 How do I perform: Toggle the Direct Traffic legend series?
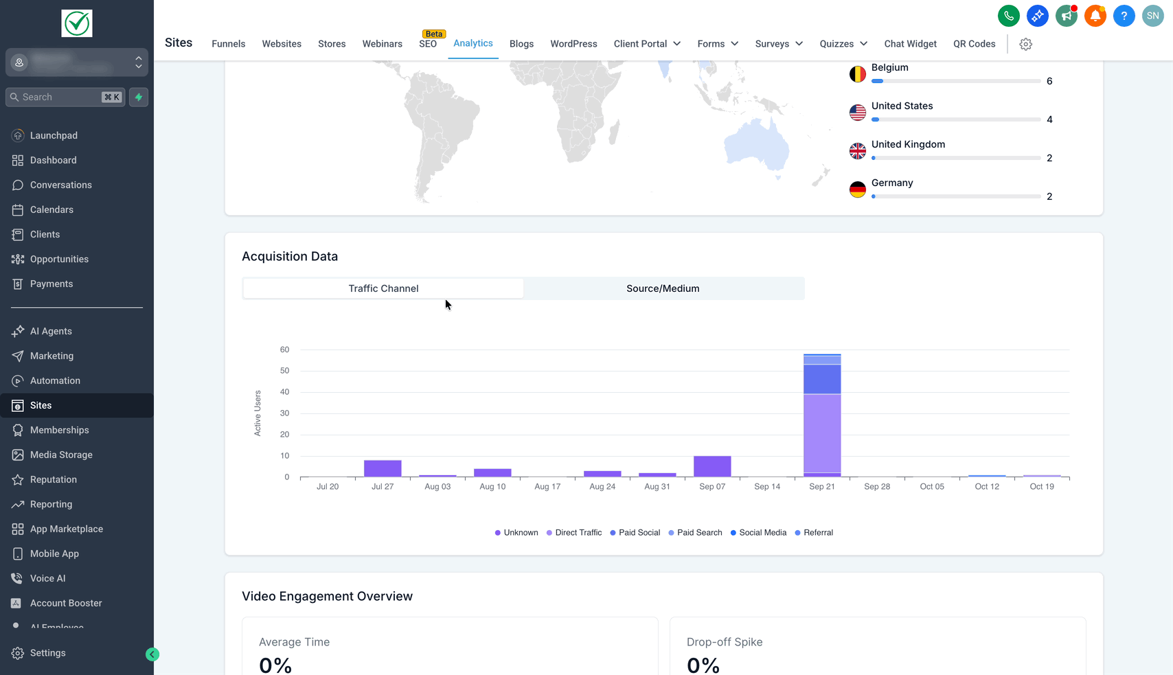[x=574, y=533]
